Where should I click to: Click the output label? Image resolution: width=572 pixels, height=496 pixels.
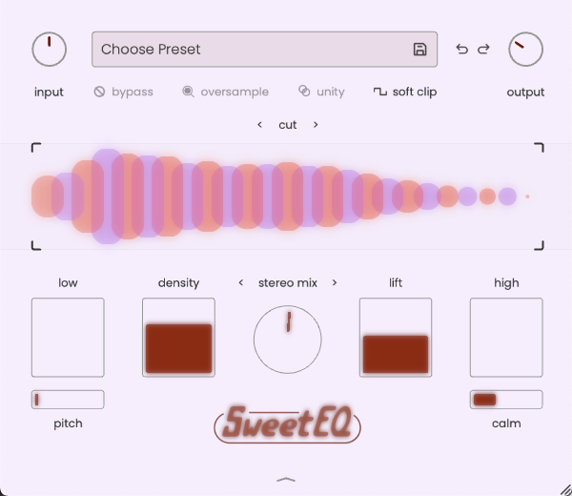(525, 92)
